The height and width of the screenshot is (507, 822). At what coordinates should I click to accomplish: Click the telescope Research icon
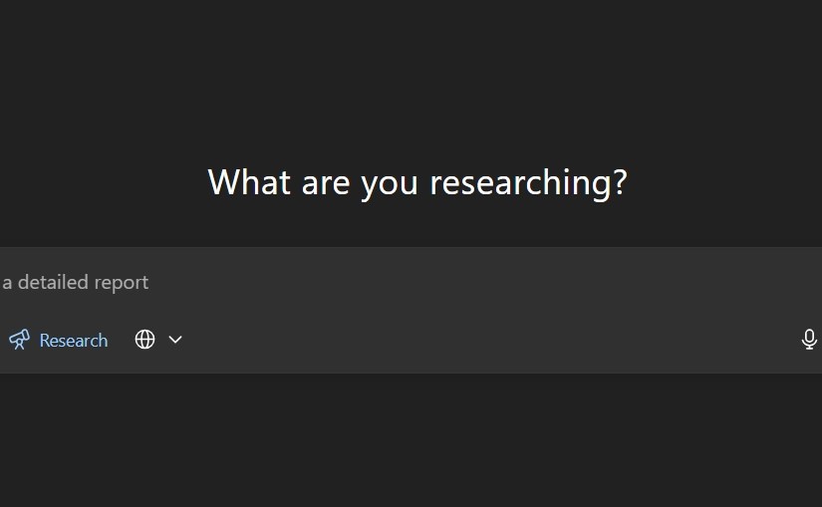pos(19,340)
